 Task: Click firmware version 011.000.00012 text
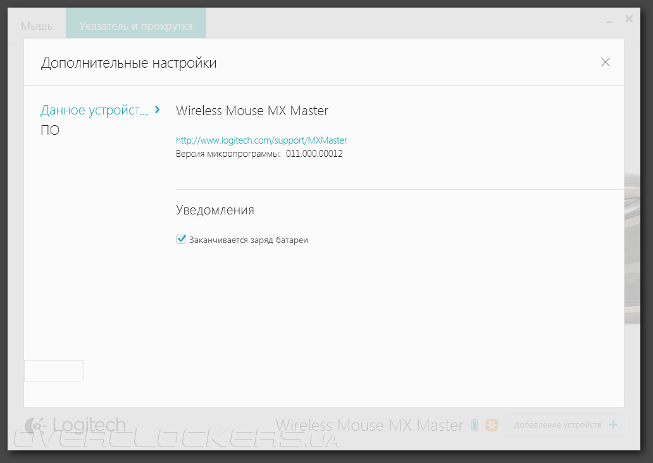[314, 154]
